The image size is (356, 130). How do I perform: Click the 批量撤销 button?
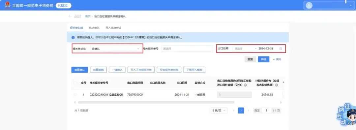[x=98, y=70]
